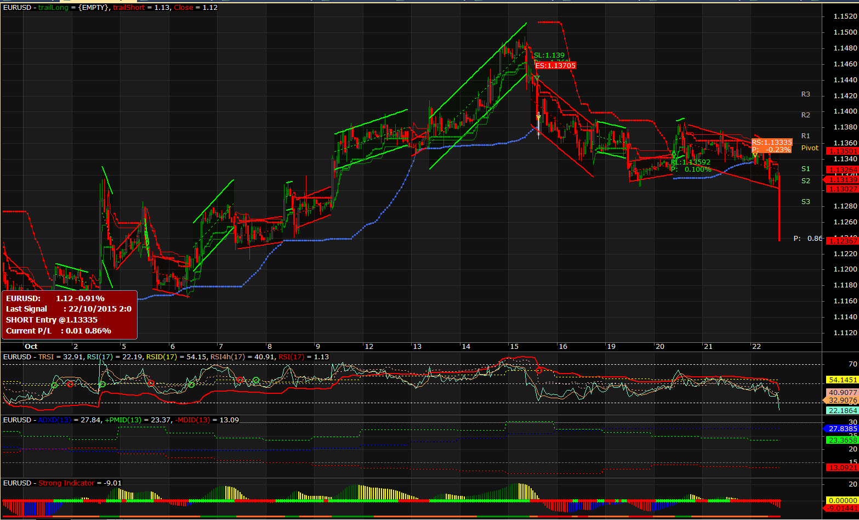859x520 pixels.
Task: Click the P: 0.100% profit label
Action: click(691, 169)
